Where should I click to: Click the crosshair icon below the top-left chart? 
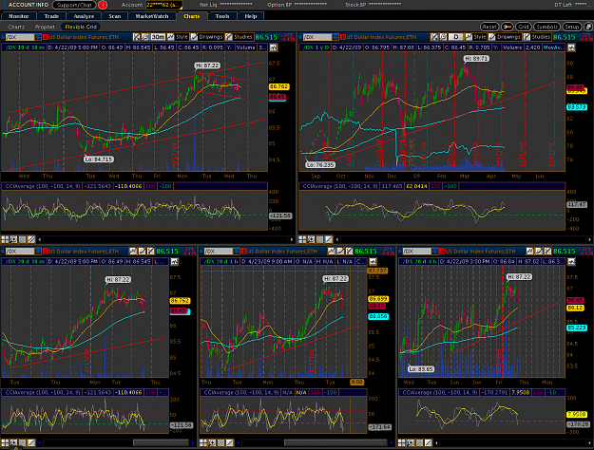[x=13, y=239]
